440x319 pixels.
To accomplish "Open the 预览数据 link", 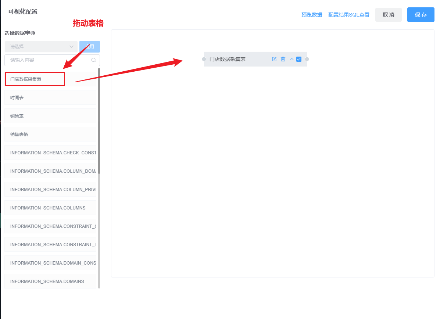I will click(312, 15).
